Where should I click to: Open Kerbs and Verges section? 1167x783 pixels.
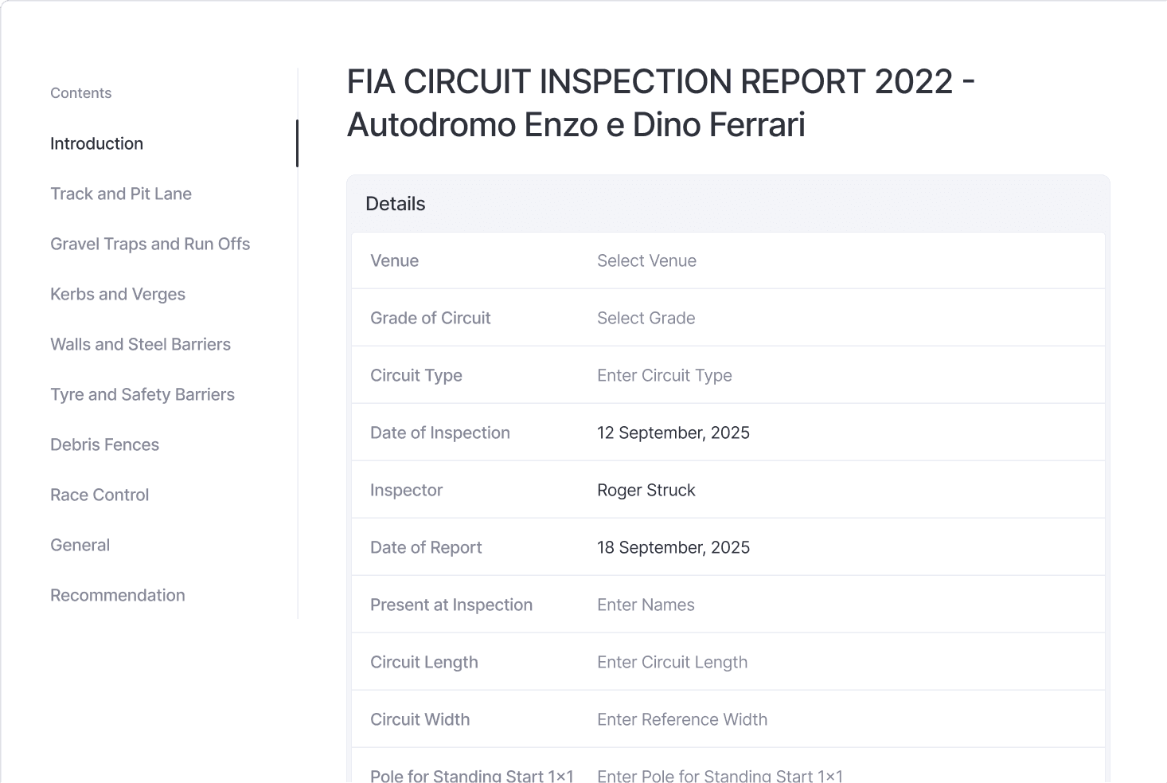point(118,294)
